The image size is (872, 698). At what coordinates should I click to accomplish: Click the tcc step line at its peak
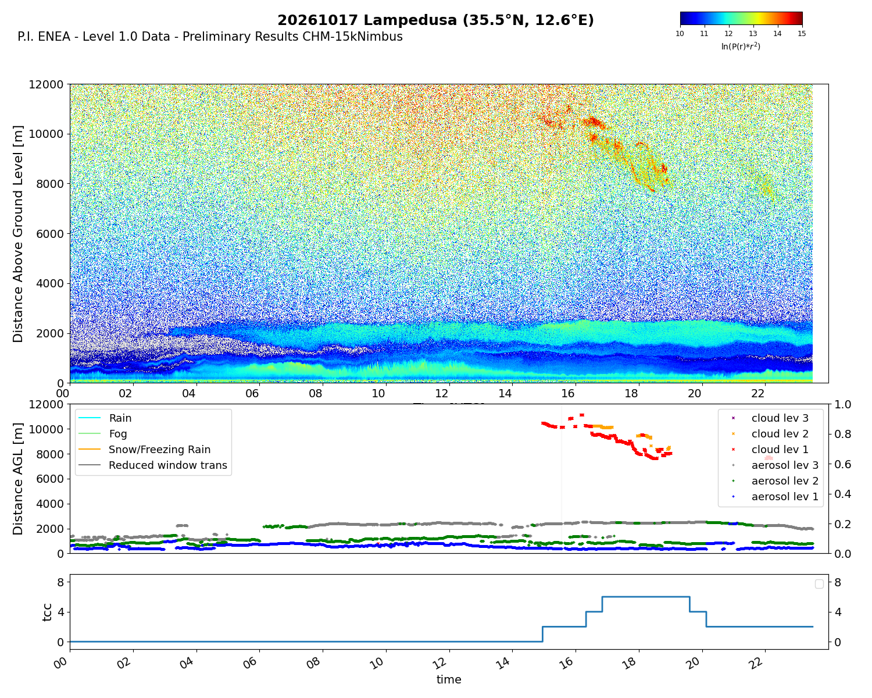(x=646, y=597)
